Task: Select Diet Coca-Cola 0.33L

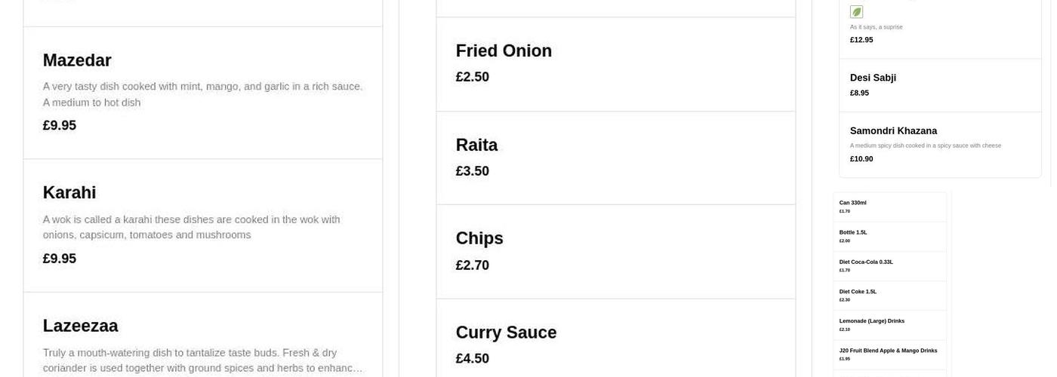Action: point(866,262)
